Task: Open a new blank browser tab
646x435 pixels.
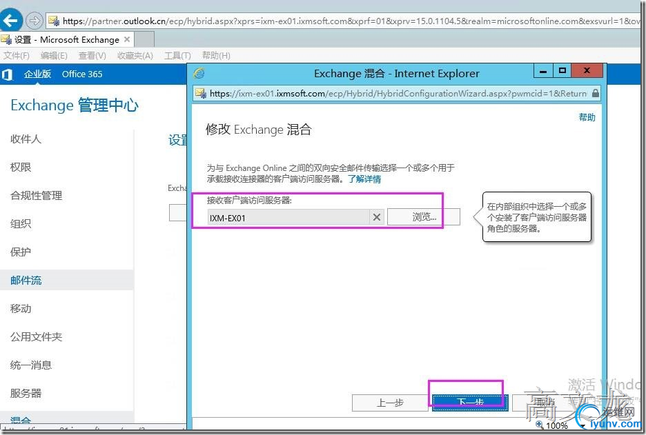Action: tap(144, 39)
